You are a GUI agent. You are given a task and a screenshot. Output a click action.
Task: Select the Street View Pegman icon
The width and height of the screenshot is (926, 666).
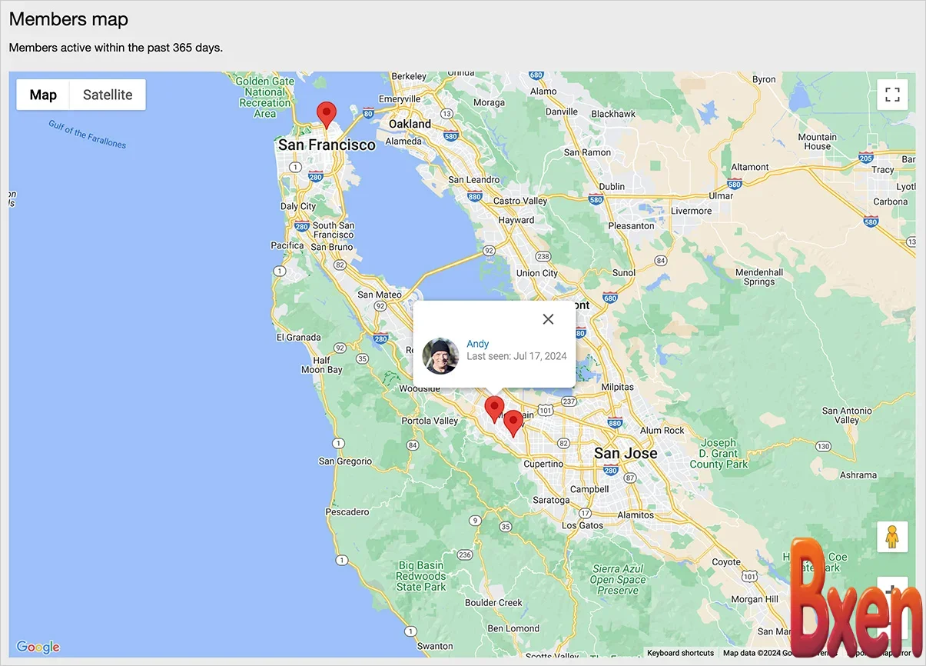coord(892,536)
